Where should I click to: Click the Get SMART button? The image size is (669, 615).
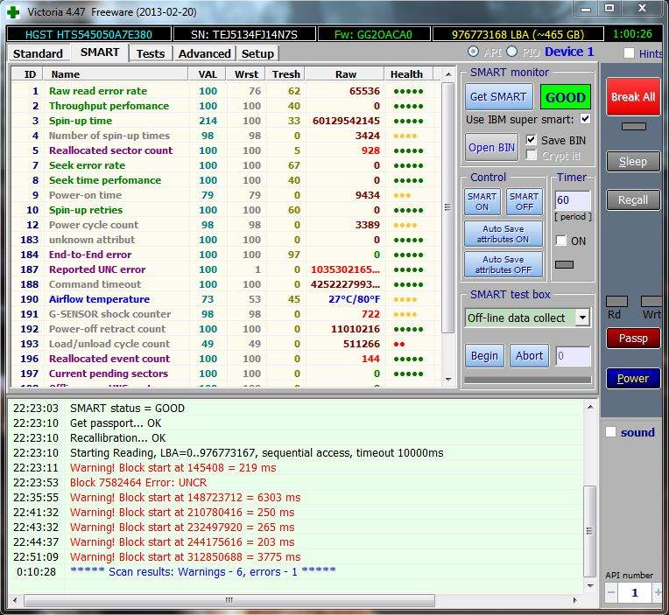[498, 97]
